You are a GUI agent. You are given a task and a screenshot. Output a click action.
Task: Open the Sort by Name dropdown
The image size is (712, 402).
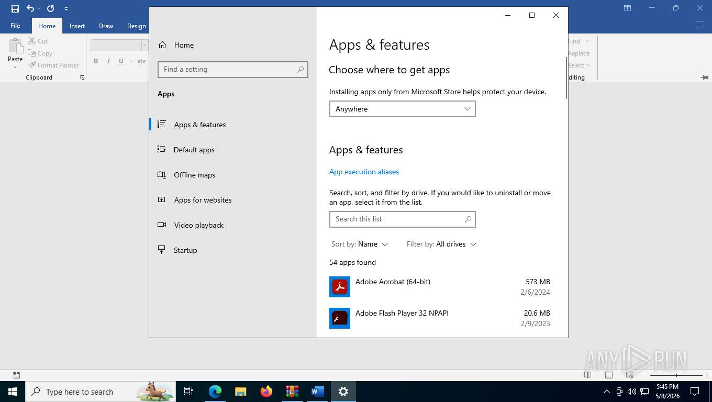pos(360,244)
